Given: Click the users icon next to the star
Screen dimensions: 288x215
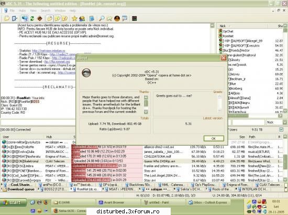Looking at the screenshot, I should pyautogui.click(x=82, y=18).
